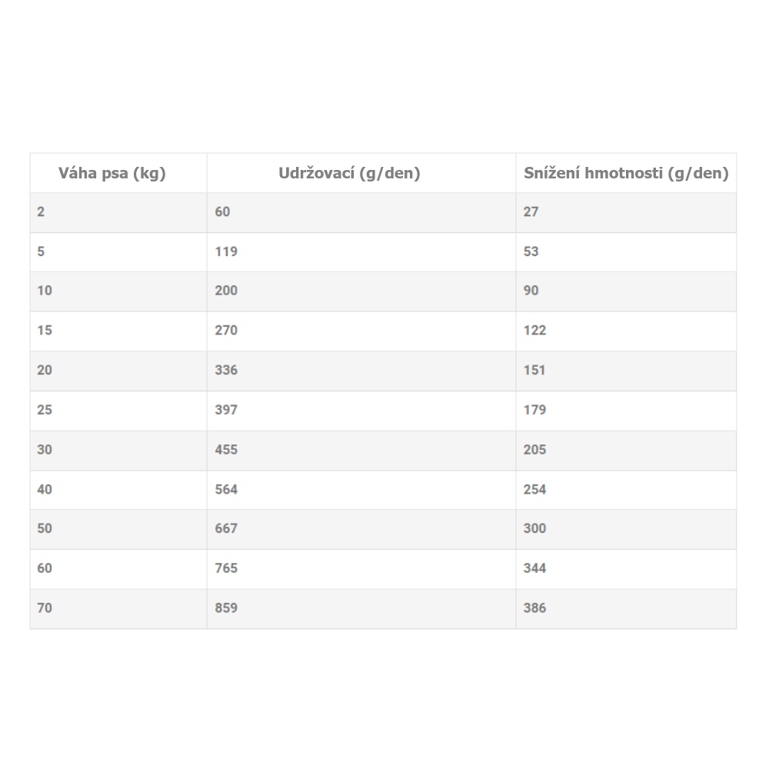Click the maintenance value 397
This screenshot has height=769, width=769.
pyautogui.click(x=226, y=410)
